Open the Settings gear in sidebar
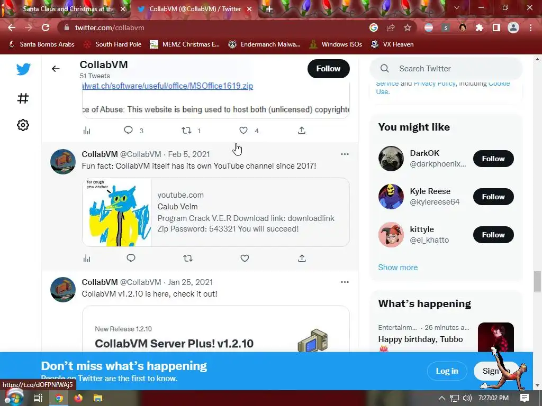 [x=23, y=125]
